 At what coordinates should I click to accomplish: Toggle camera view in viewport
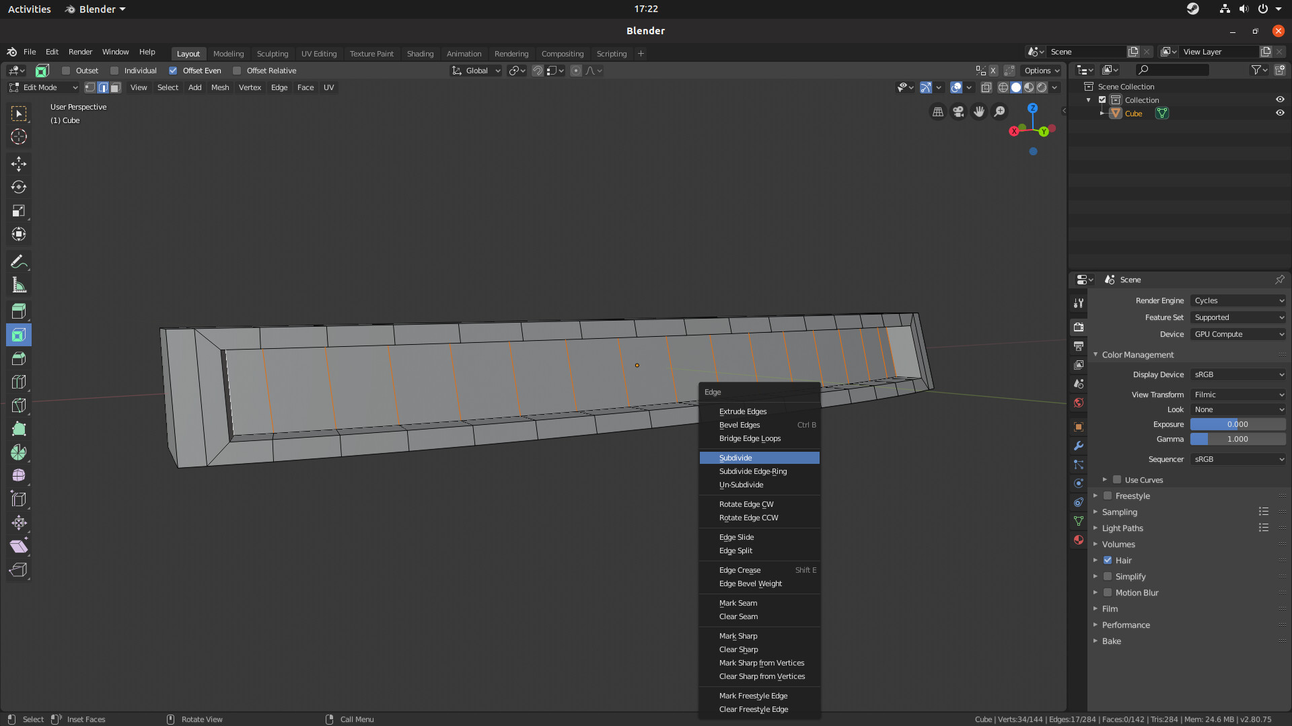click(958, 112)
